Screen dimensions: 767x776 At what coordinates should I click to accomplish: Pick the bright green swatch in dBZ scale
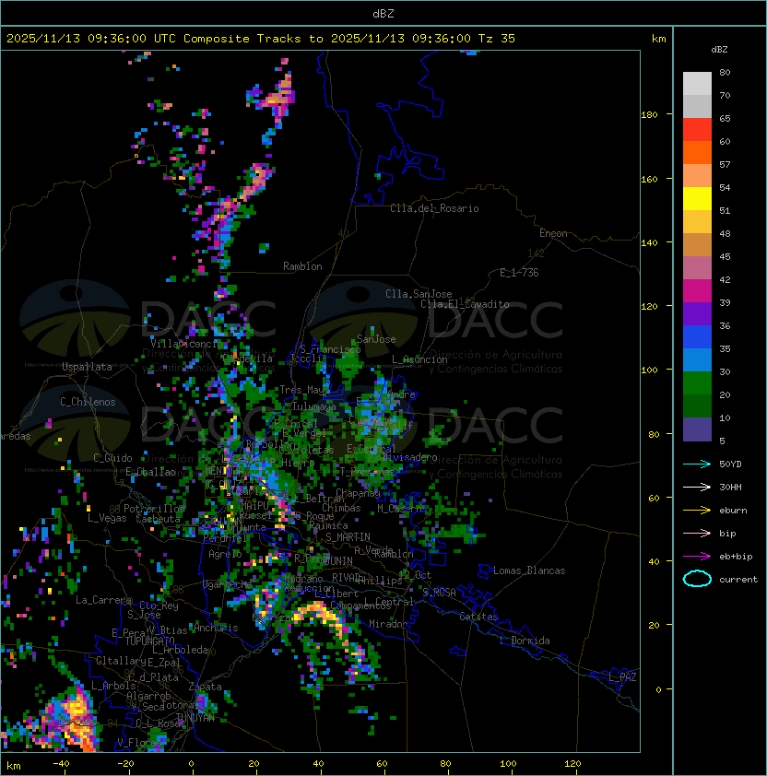pyautogui.click(x=697, y=383)
